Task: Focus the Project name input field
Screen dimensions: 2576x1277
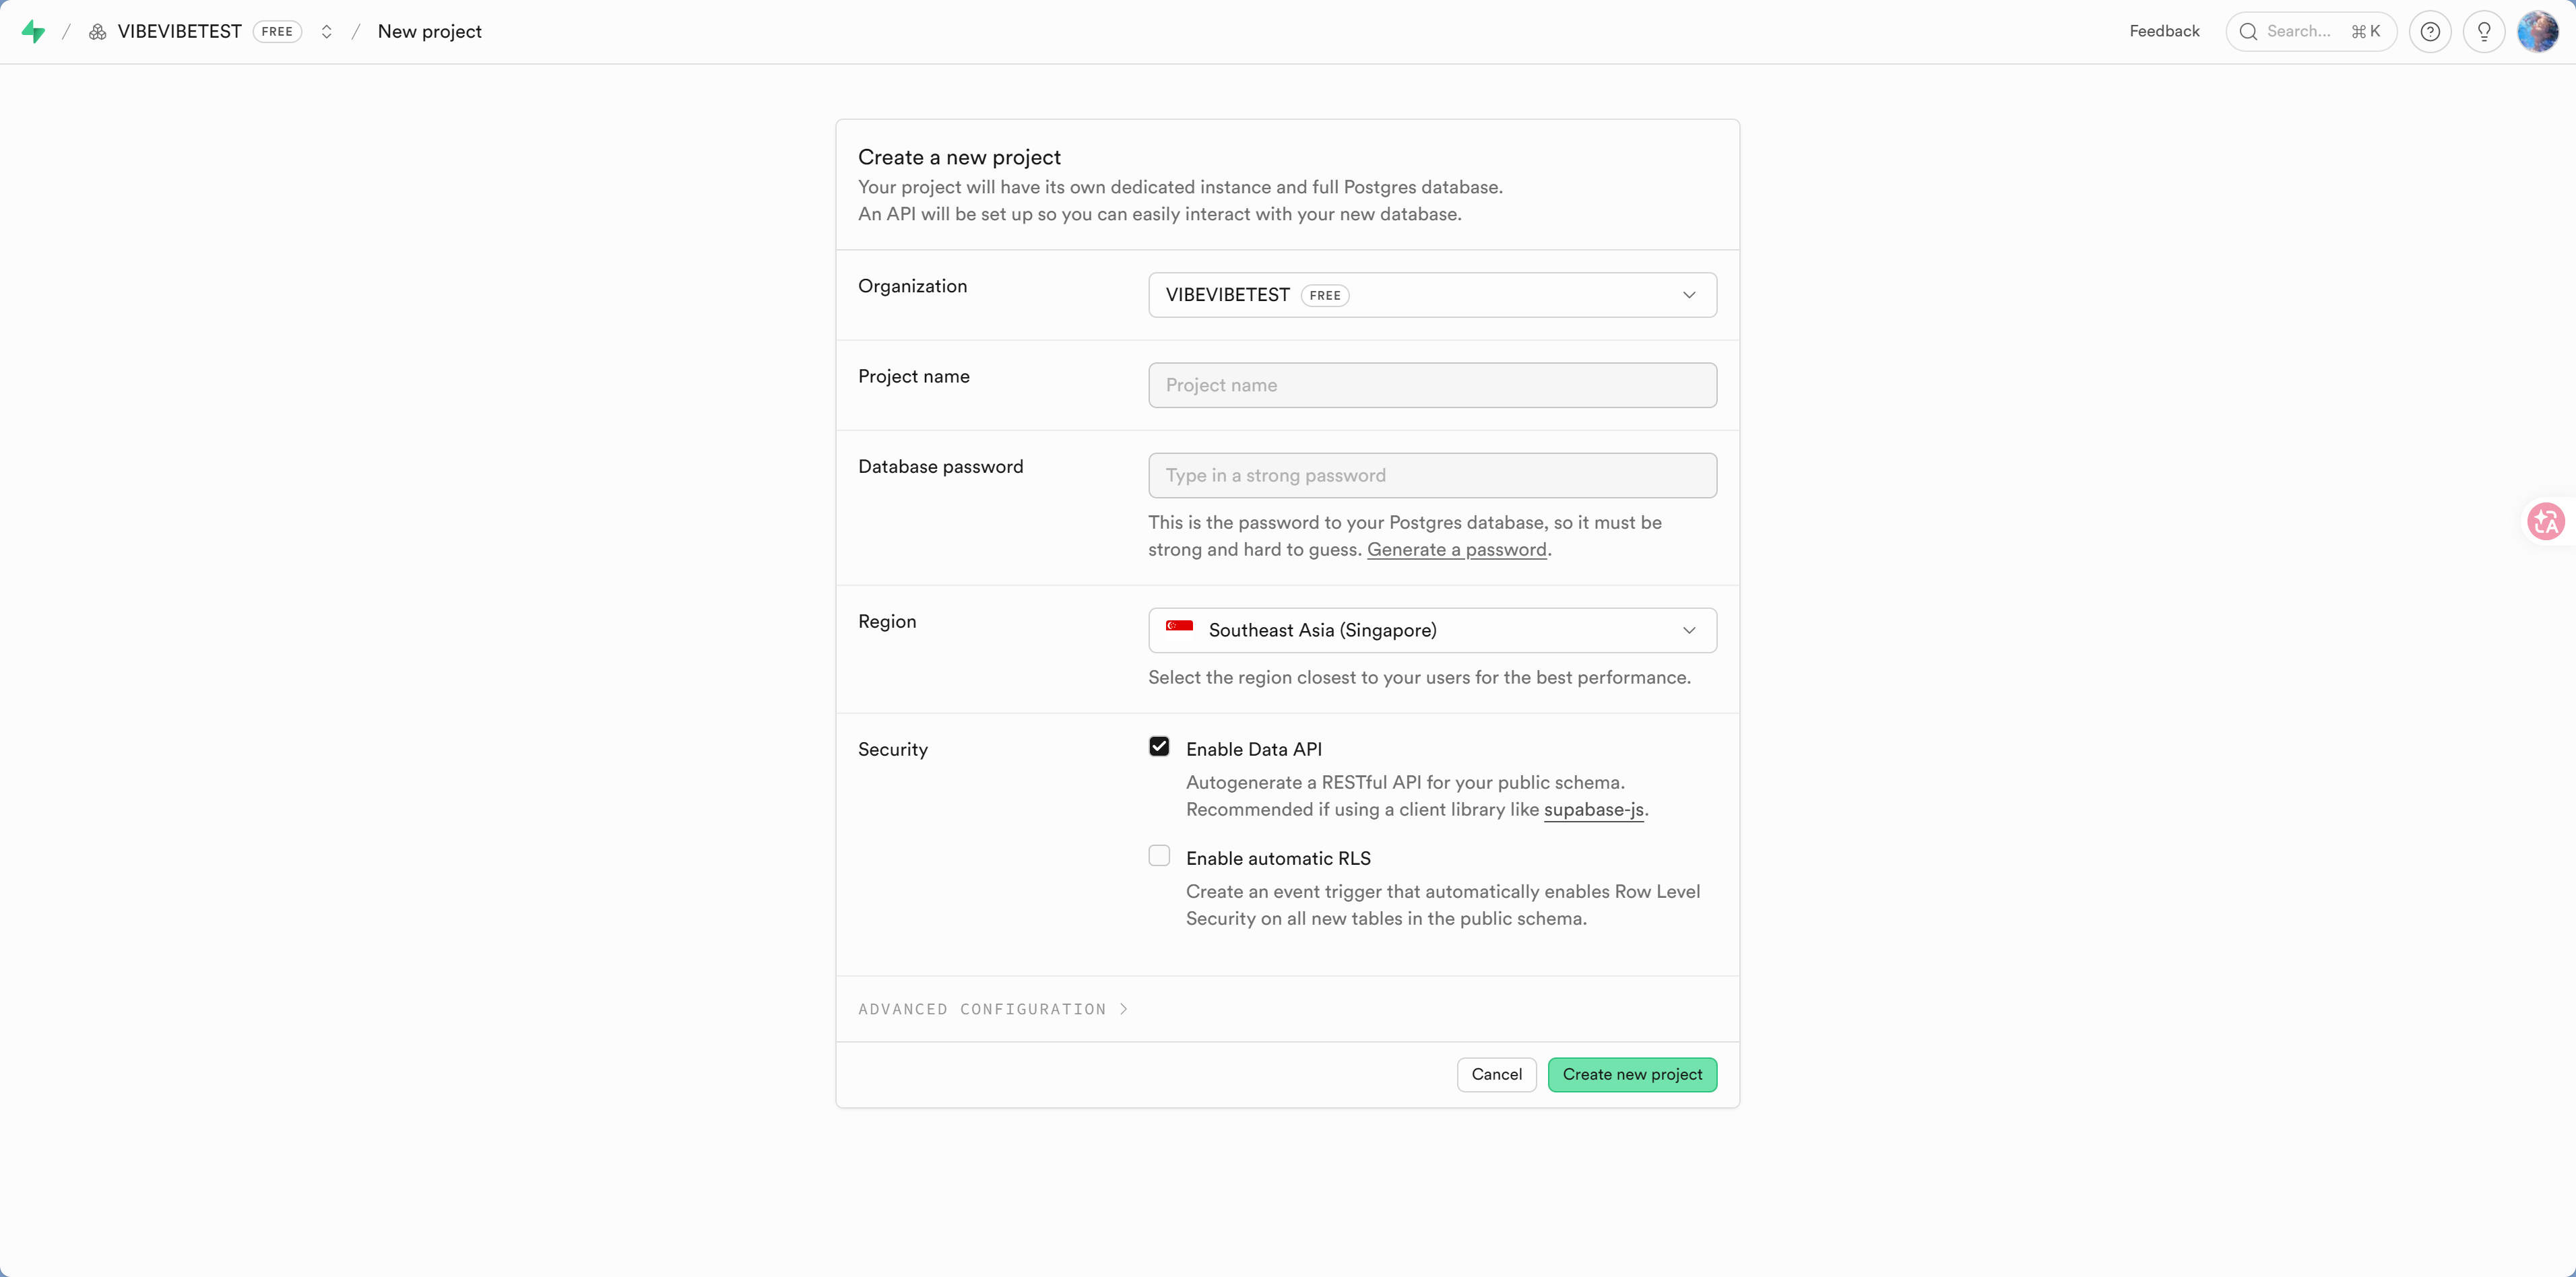Action: click(x=1432, y=385)
